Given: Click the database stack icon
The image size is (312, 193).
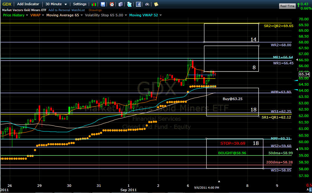Looking at the screenshot, I should (121, 4).
